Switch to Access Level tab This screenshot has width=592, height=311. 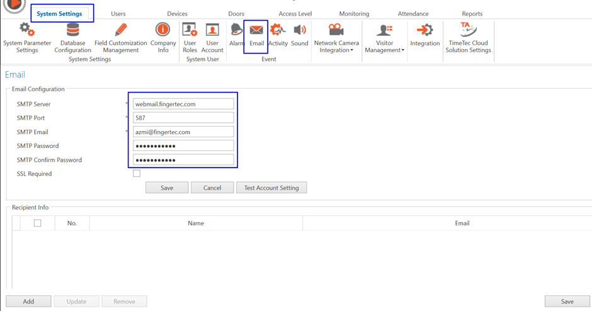click(295, 14)
